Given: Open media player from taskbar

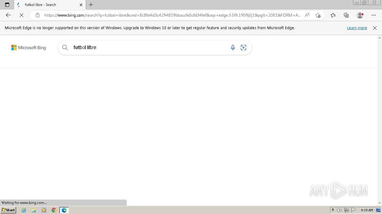Looking at the screenshot, I should point(44,210).
